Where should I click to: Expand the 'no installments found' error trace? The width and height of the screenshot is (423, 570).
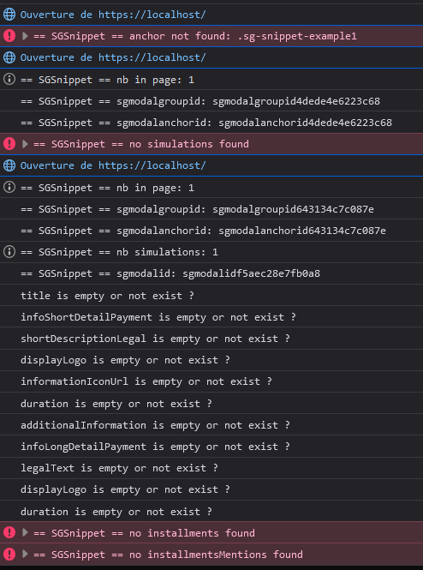(25, 533)
